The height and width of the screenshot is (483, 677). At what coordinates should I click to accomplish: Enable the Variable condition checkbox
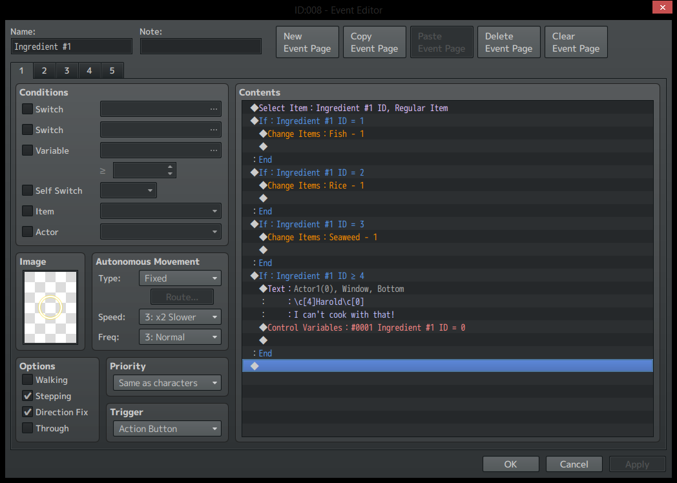(27, 150)
